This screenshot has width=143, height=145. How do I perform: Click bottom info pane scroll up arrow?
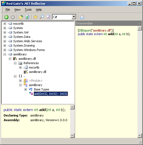(72, 107)
